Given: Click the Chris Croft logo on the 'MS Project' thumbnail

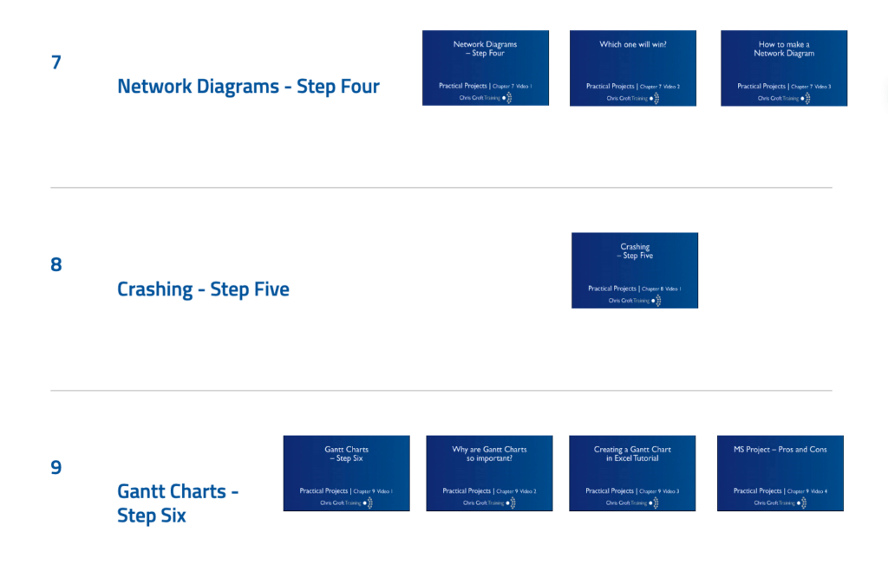Looking at the screenshot, I should (780, 503).
